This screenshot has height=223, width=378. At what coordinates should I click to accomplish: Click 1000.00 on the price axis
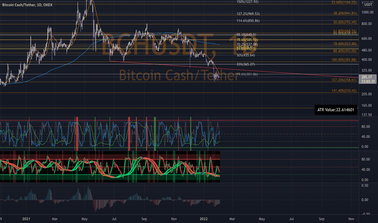coord(367,12)
